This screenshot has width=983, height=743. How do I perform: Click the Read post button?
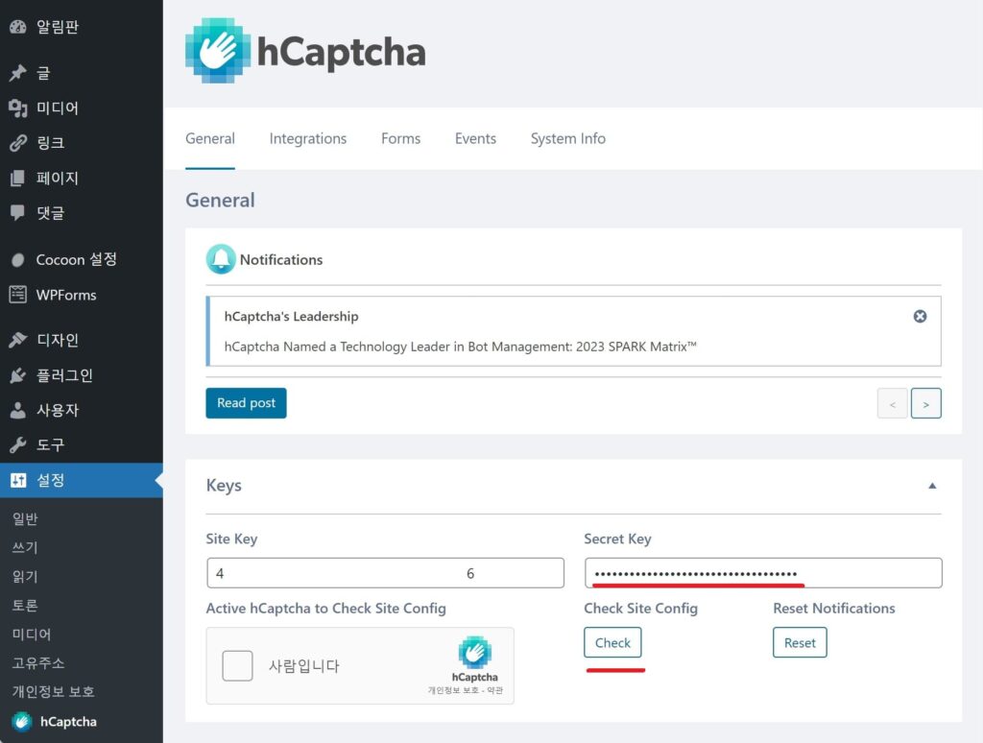(x=246, y=403)
